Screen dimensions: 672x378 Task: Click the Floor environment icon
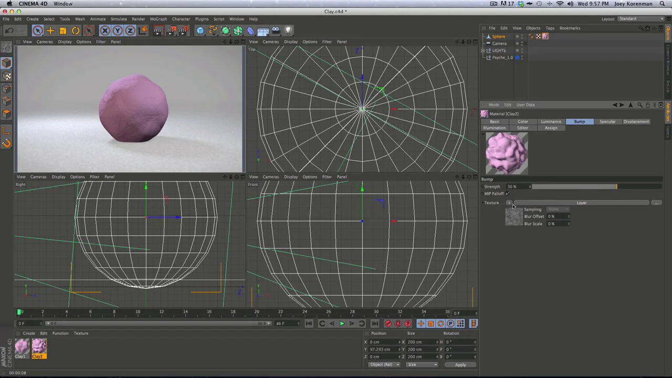[263, 30]
